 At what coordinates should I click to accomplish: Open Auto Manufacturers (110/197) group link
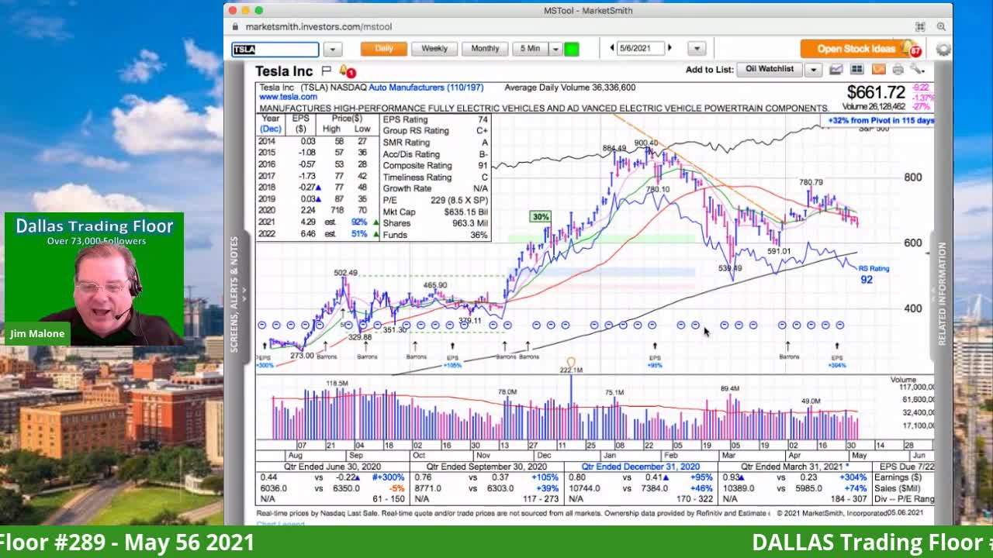(426, 88)
